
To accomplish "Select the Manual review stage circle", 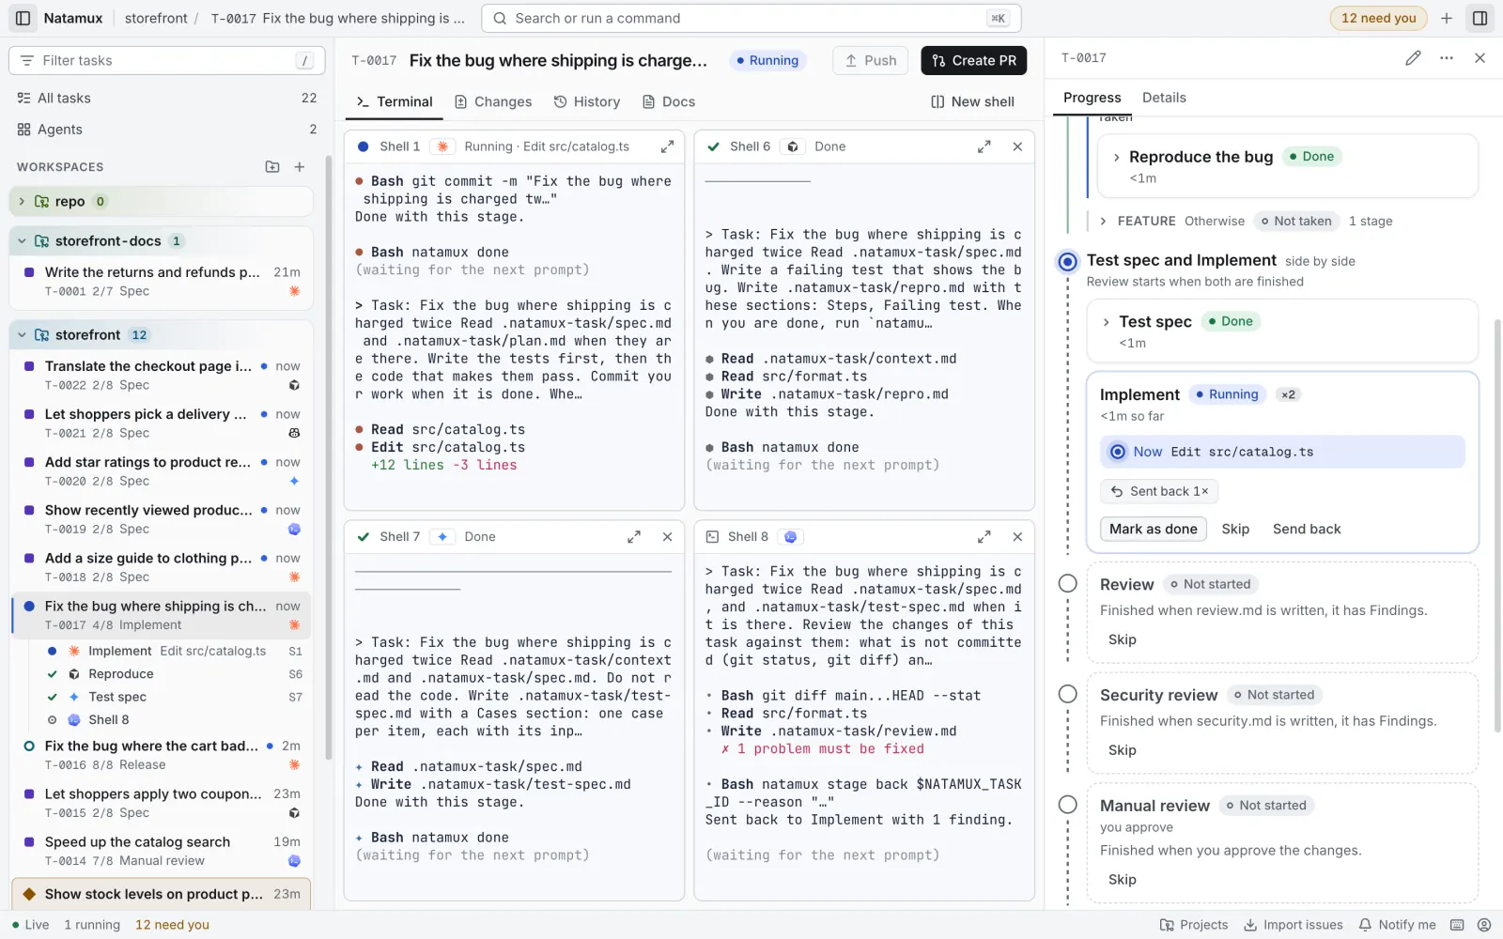I will (1068, 805).
